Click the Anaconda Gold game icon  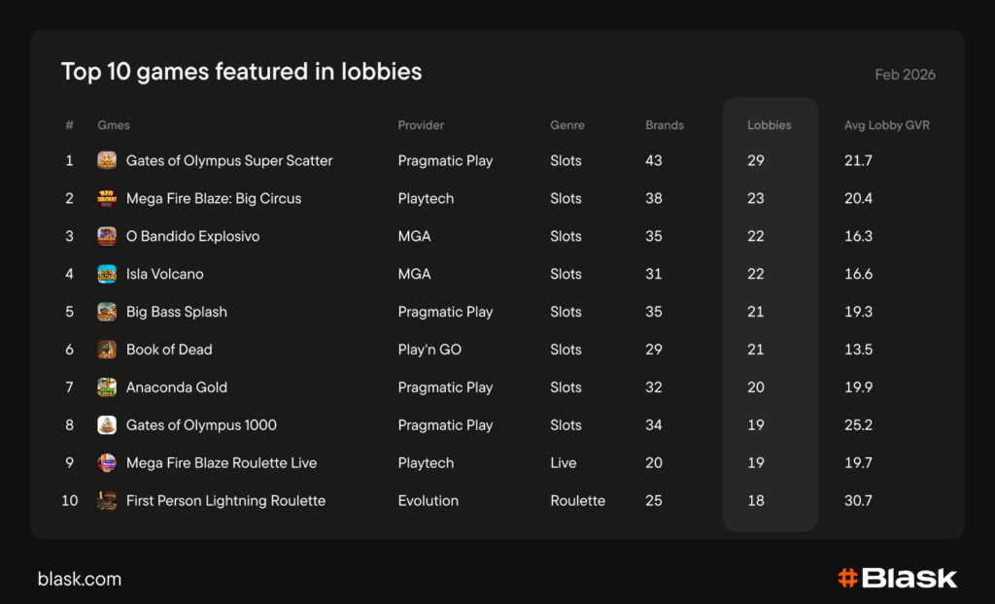107,387
